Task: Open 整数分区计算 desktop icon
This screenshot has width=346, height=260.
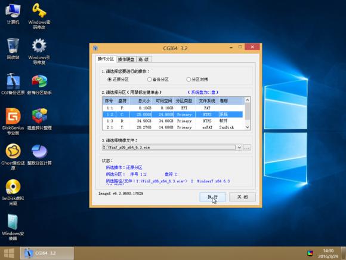Action: pos(39,155)
